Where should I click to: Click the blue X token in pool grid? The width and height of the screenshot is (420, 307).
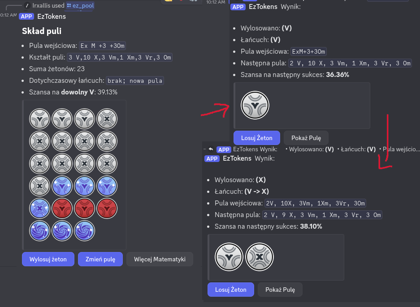coord(39,209)
